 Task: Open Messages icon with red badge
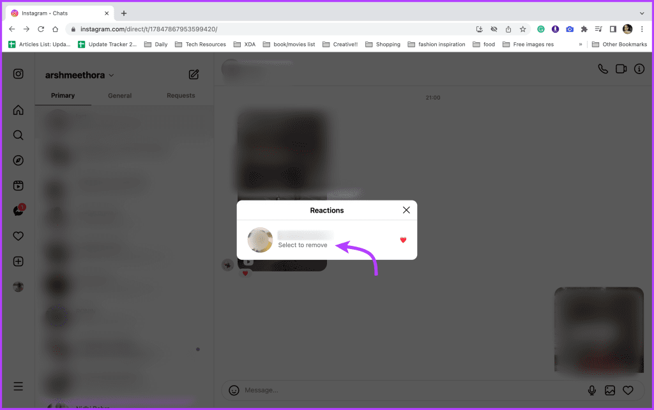tap(19, 210)
